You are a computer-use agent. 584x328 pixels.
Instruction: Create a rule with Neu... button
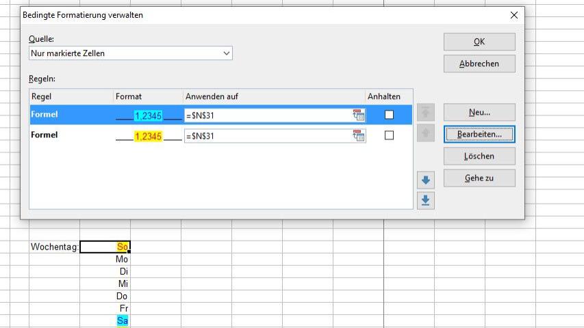click(x=479, y=112)
